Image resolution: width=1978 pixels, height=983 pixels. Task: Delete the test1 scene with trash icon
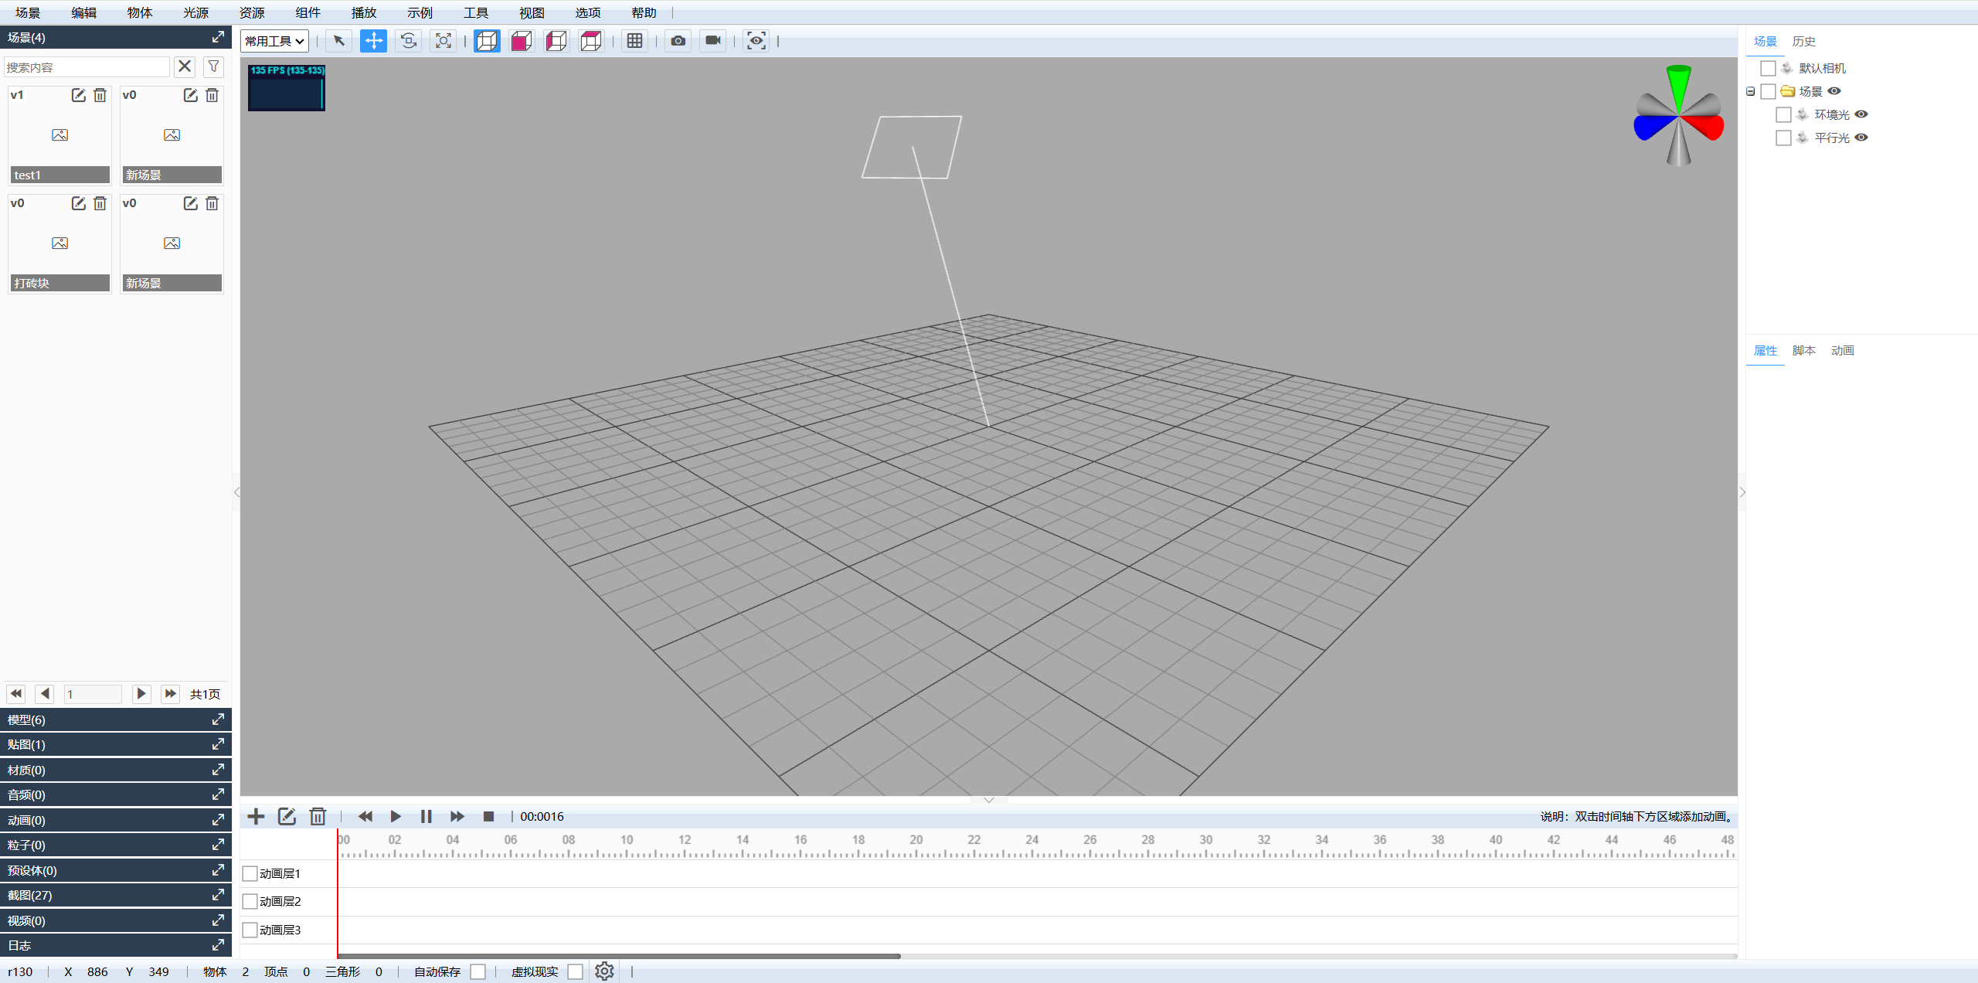tap(100, 95)
